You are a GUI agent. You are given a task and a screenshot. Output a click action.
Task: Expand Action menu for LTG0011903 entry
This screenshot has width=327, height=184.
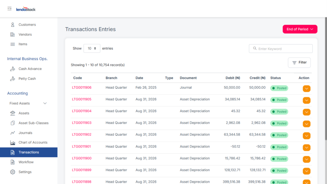click(307, 124)
